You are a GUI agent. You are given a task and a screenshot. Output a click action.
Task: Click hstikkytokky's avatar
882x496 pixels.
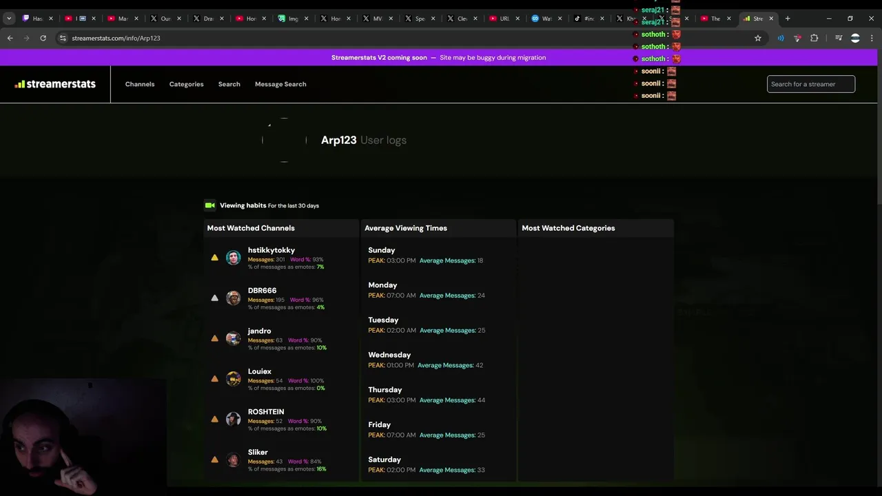tap(234, 258)
